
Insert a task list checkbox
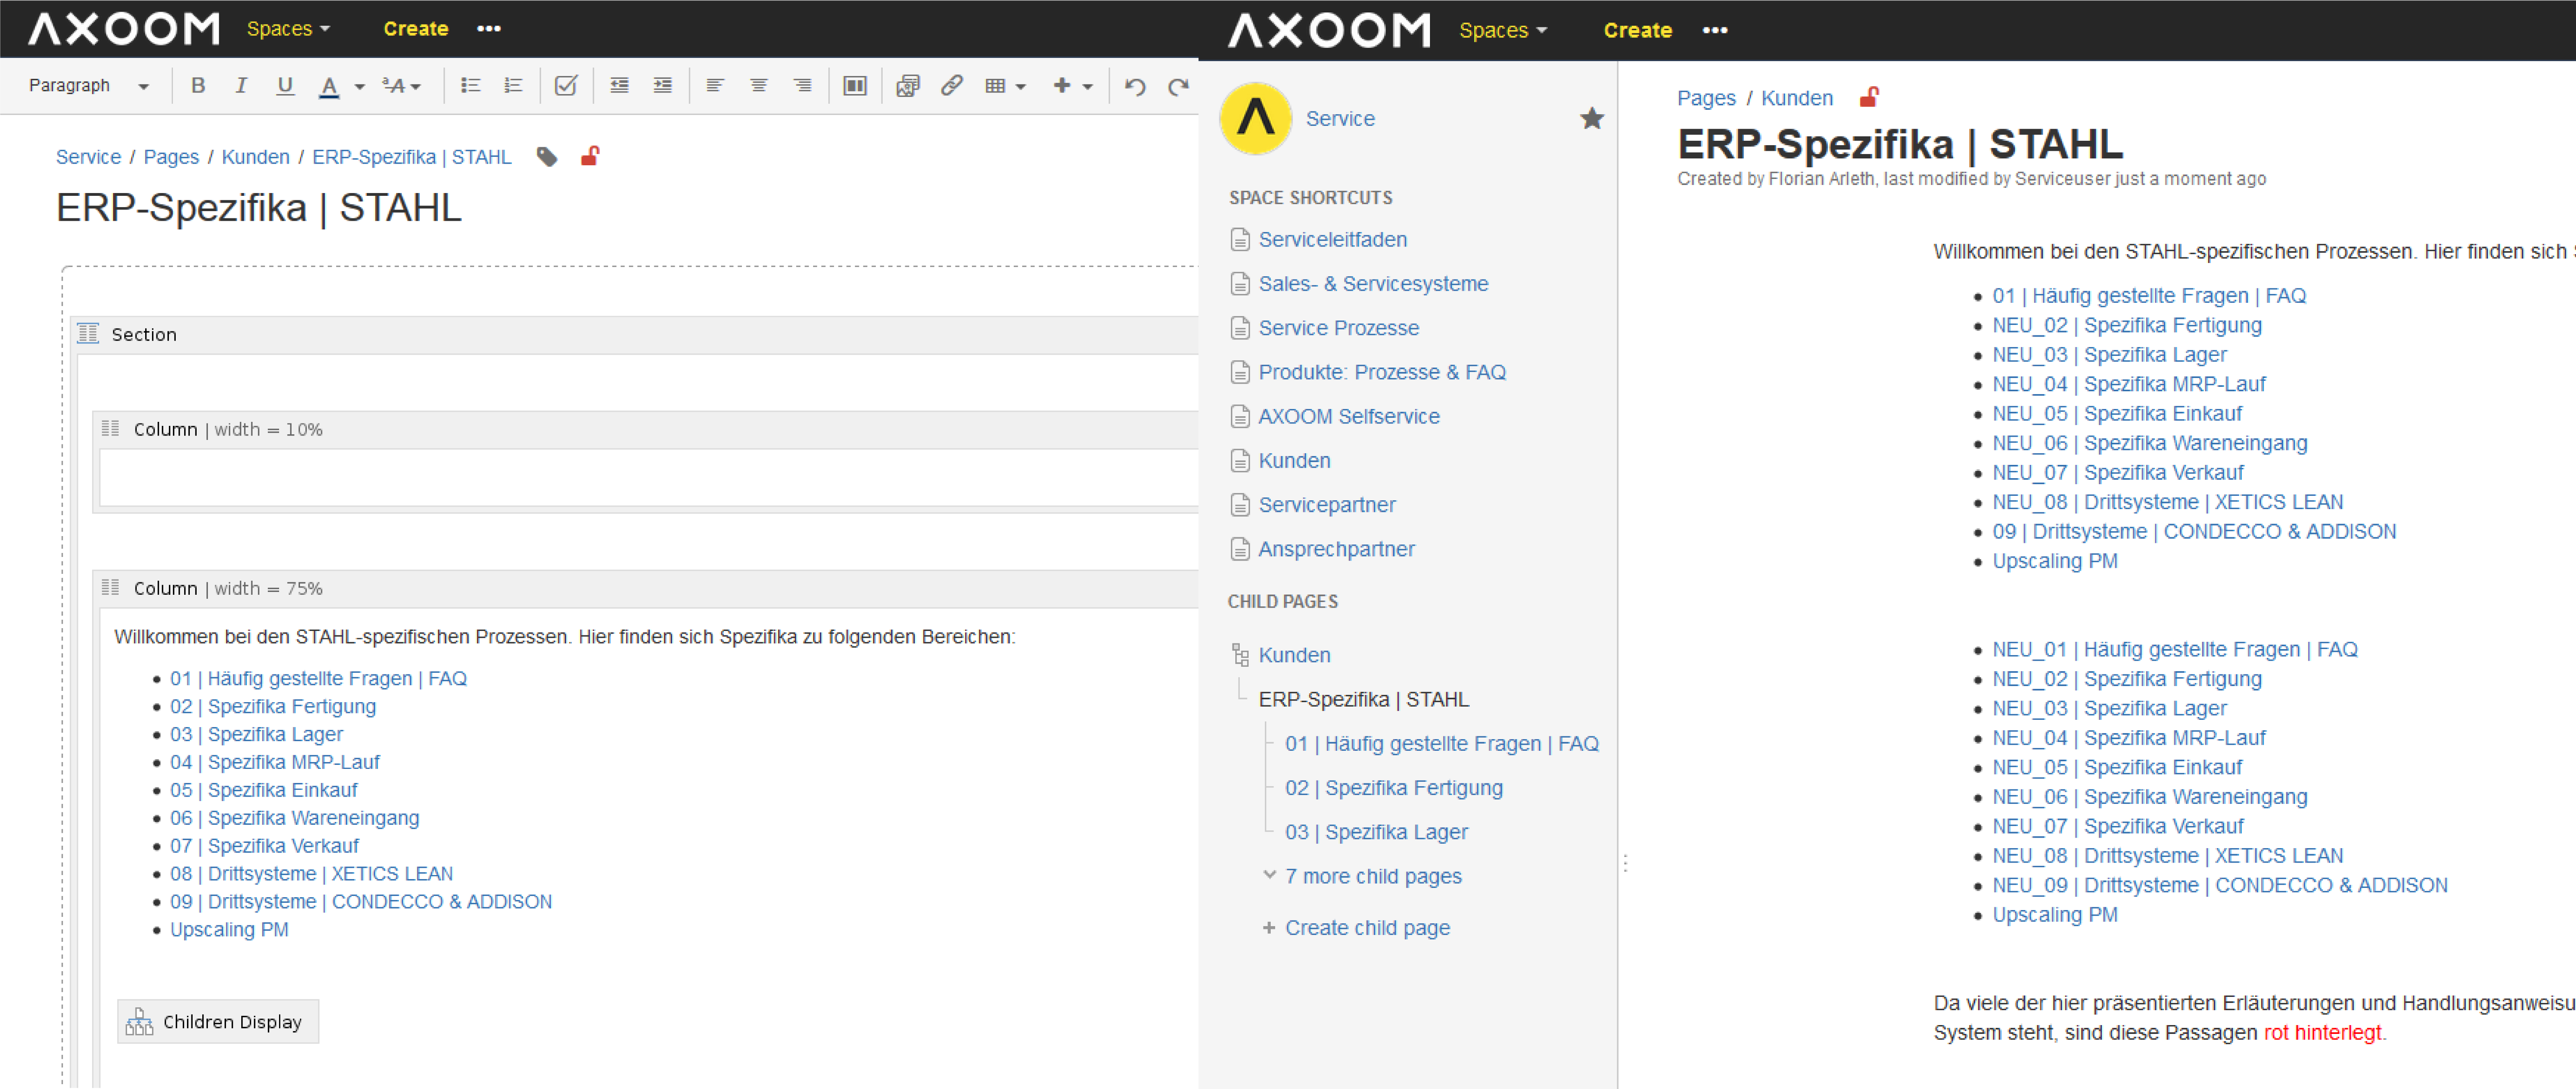coord(566,86)
